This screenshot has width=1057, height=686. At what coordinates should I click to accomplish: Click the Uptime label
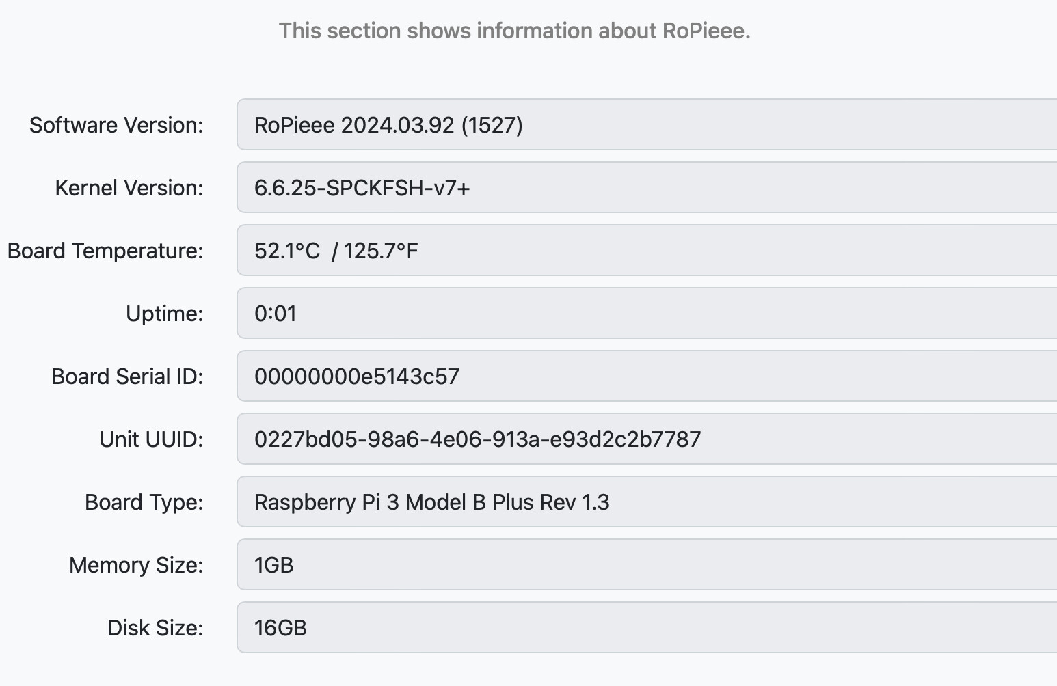coord(165,314)
